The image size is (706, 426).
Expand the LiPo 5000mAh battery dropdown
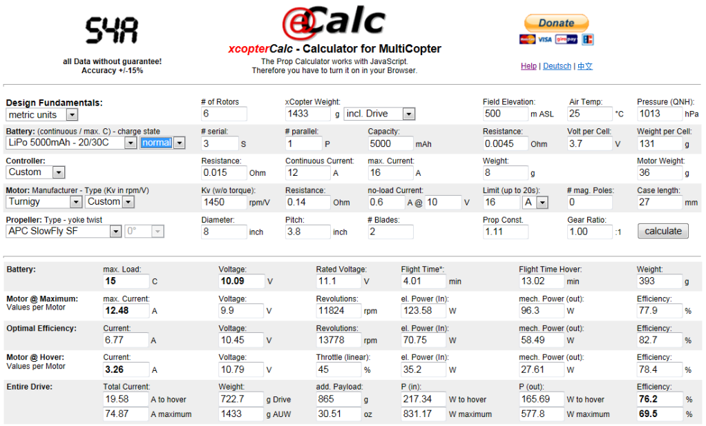[72, 143]
